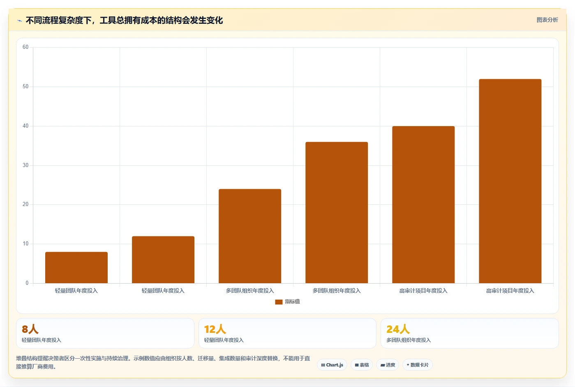Image resolution: width=575 pixels, height=387 pixels.
Task: Click the small icon before the card title
Action: (19, 21)
